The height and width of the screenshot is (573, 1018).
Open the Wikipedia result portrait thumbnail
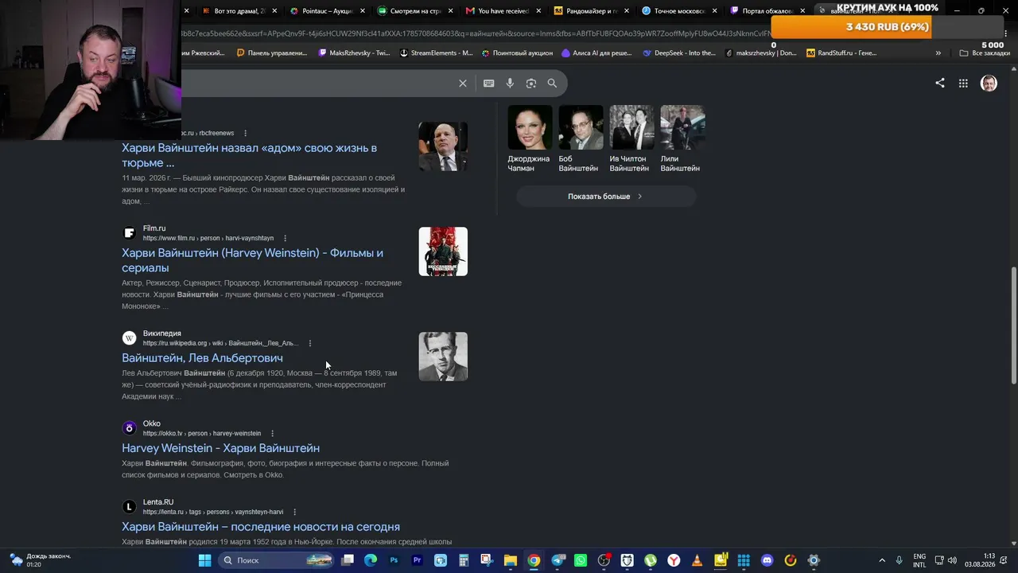pyautogui.click(x=443, y=357)
